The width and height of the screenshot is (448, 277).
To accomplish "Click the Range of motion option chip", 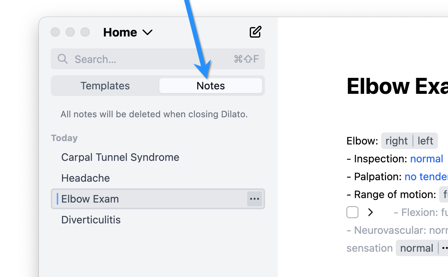I will coord(444,194).
